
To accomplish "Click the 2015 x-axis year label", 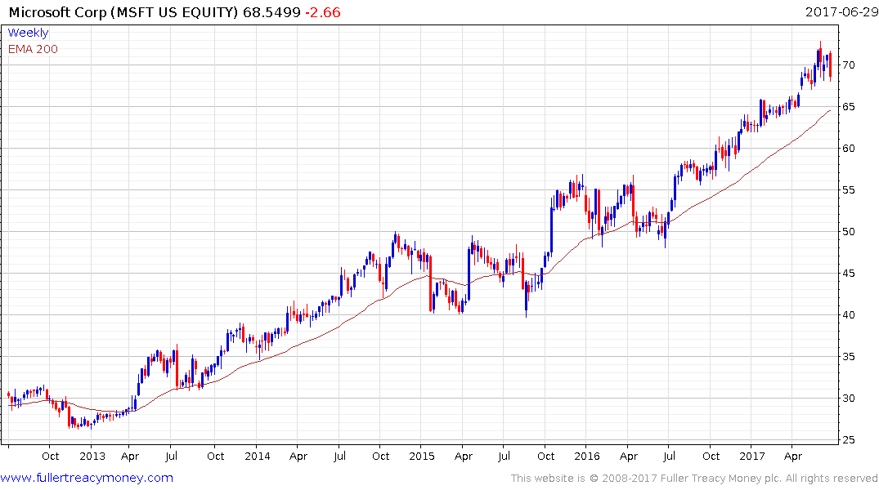I will [x=422, y=456].
